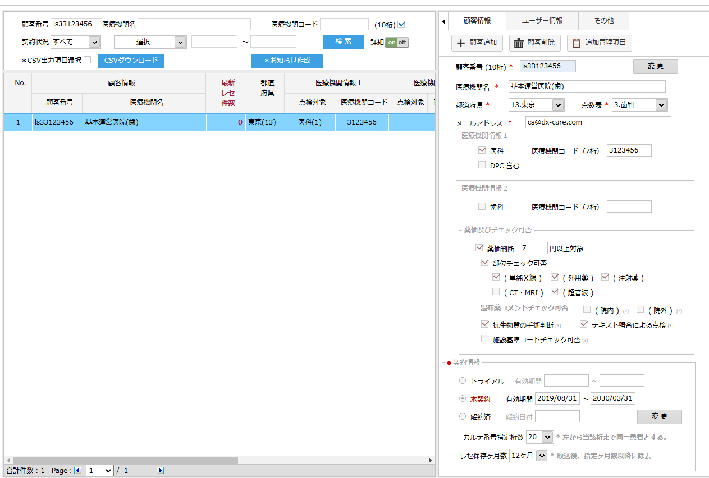The image size is (709, 478).
Task: Go to next page arrow icon
Action: point(160,471)
